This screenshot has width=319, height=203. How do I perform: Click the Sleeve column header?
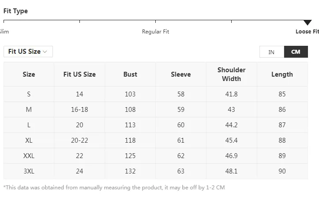point(181,74)
